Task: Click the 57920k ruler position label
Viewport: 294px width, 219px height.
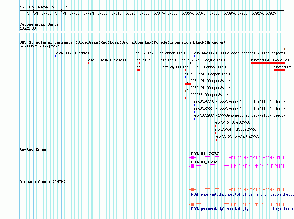Action: coord(272,13)
